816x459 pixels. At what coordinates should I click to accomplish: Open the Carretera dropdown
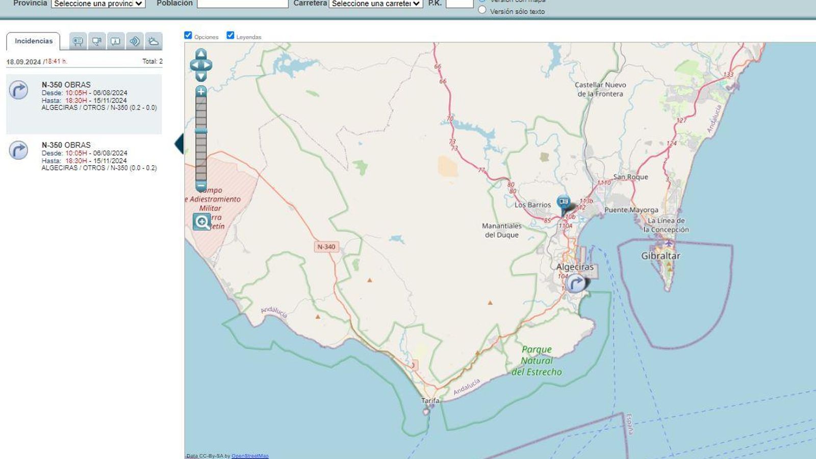click(x=376, y=4)
